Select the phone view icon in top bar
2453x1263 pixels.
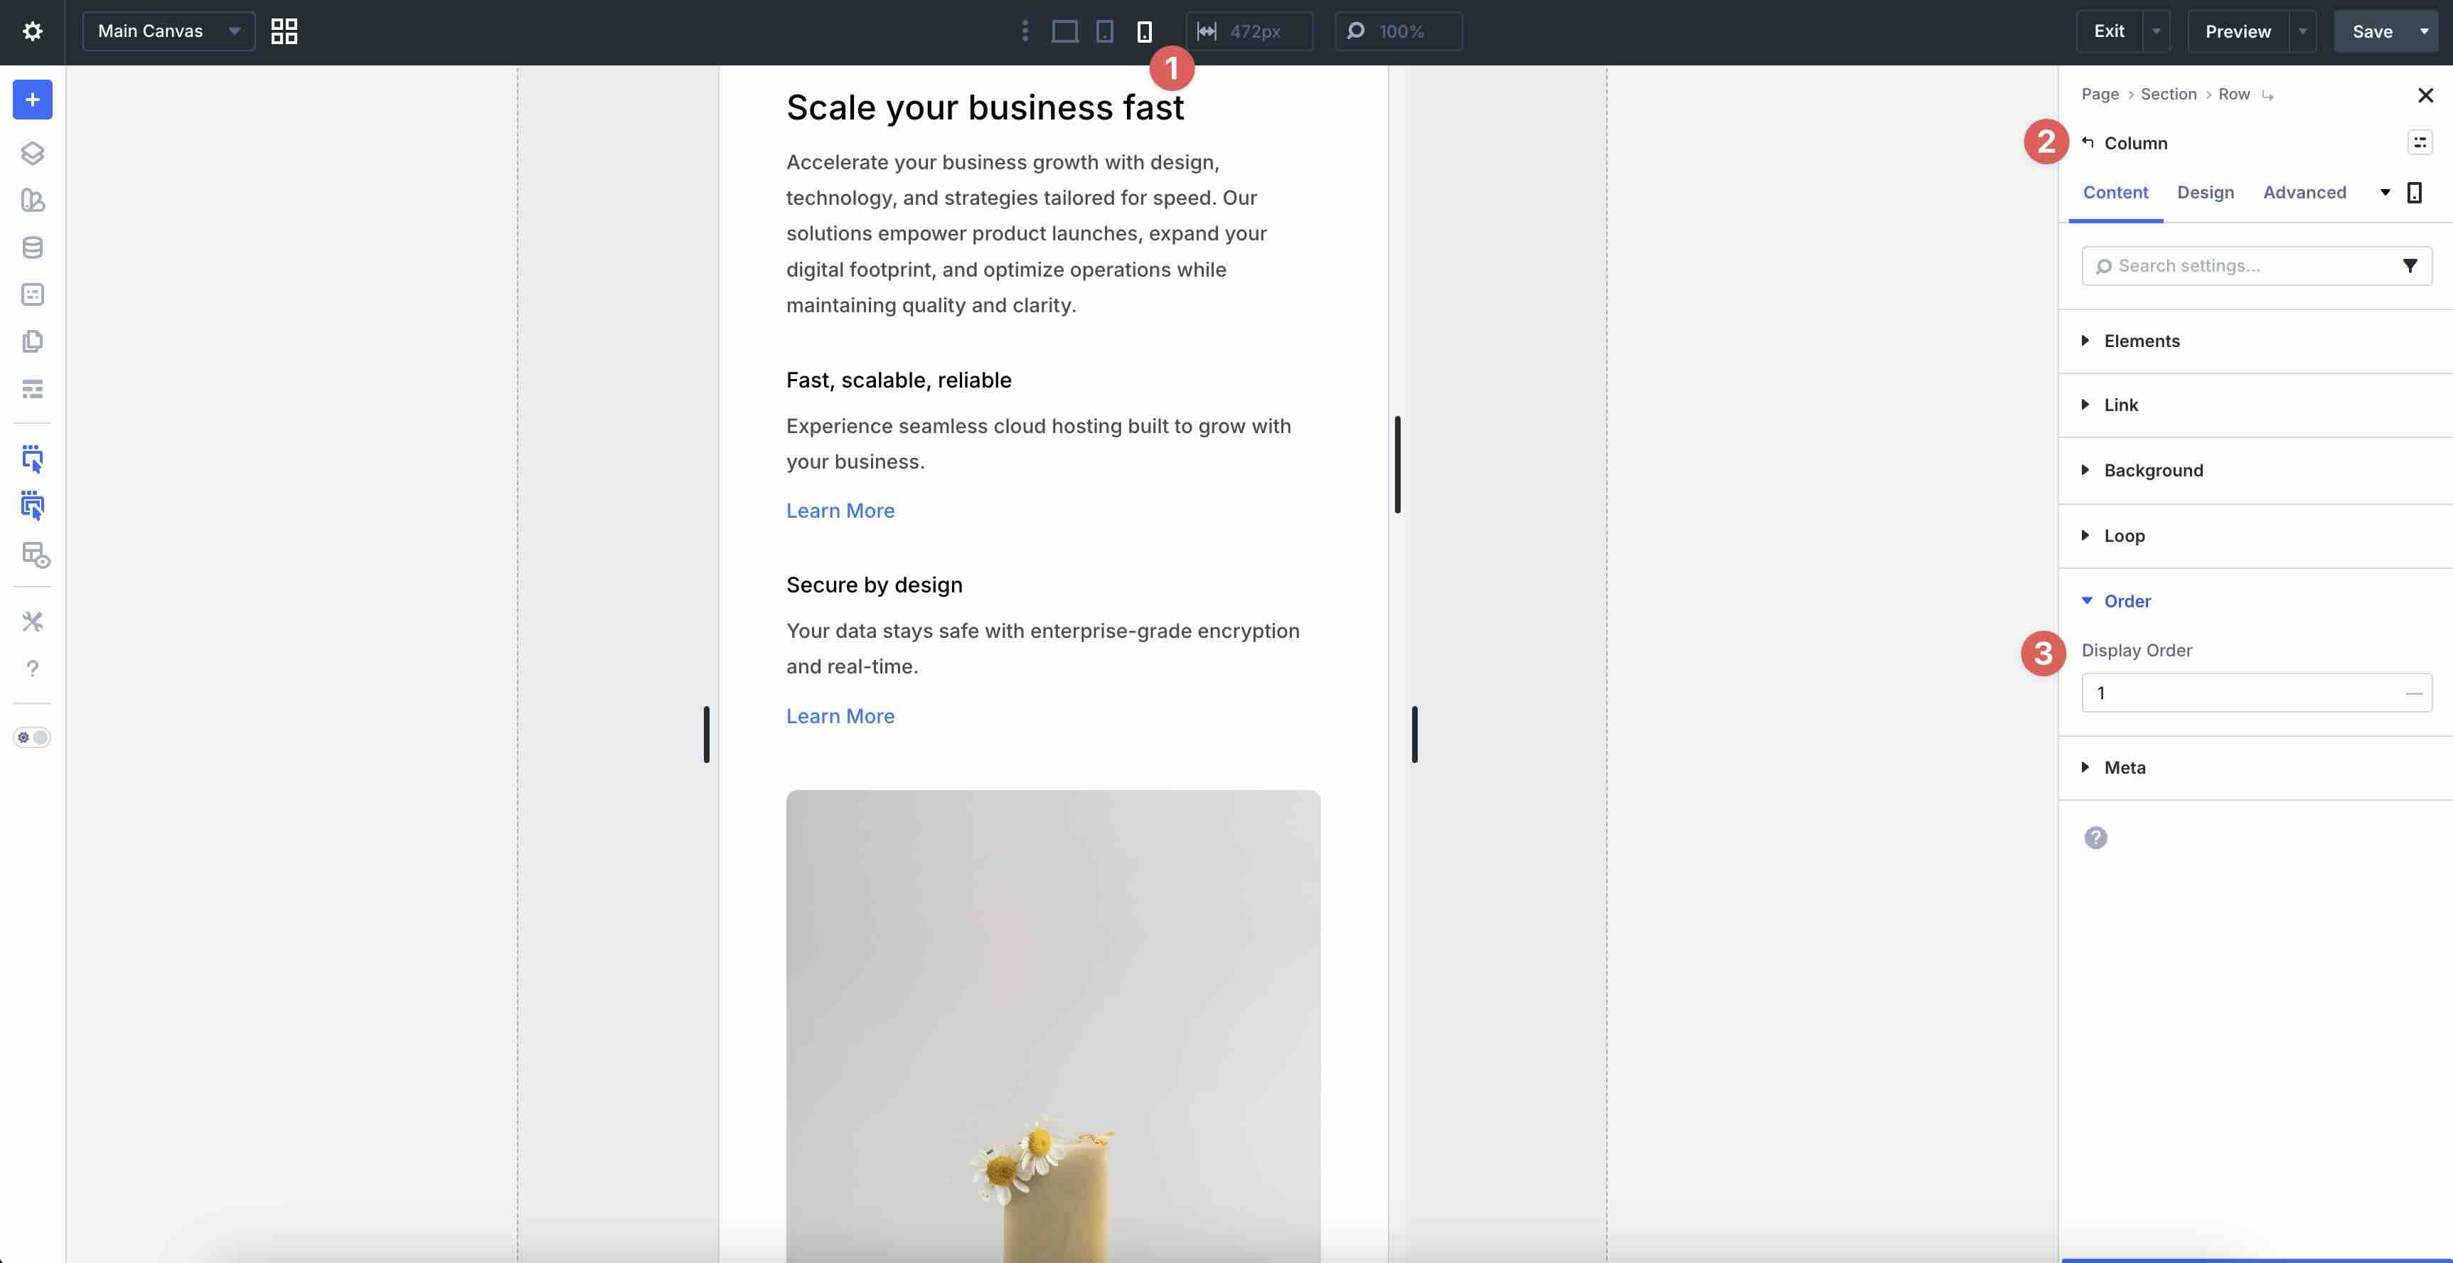click(1145, 31)
